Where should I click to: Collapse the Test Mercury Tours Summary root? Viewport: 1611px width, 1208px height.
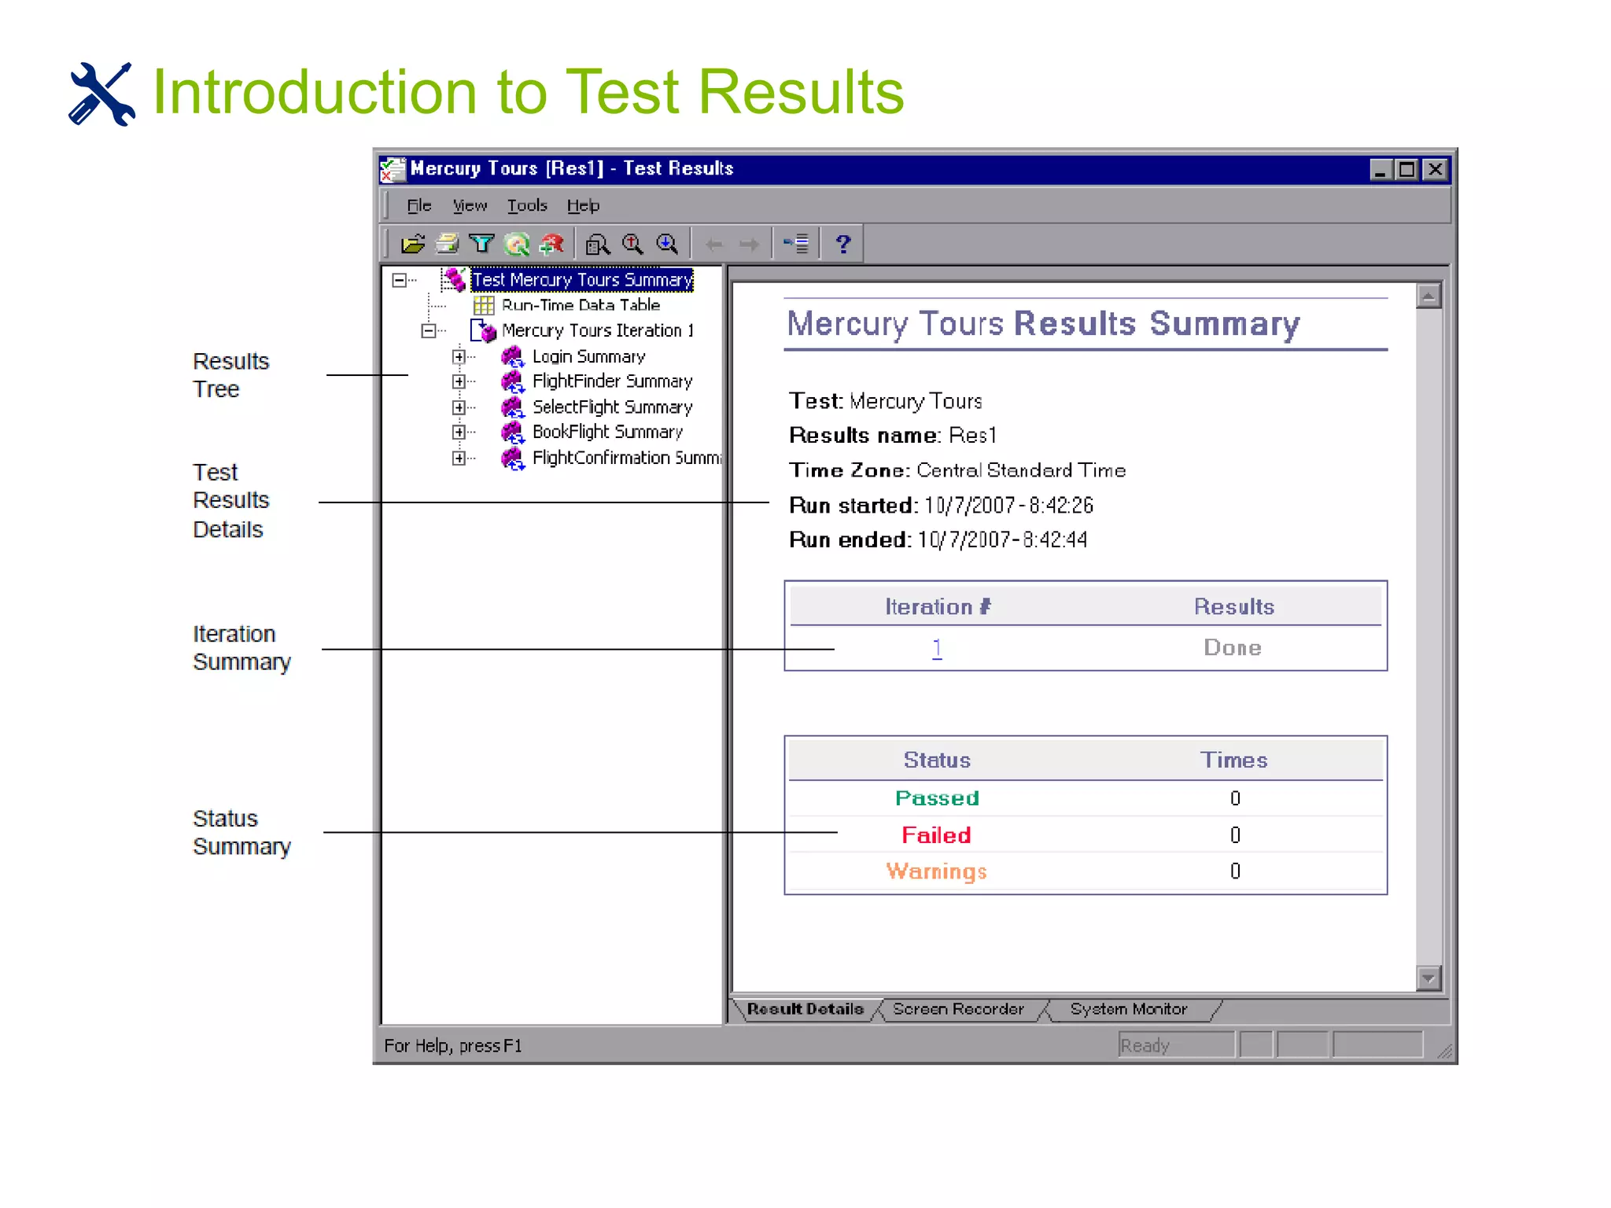(400, 280)
